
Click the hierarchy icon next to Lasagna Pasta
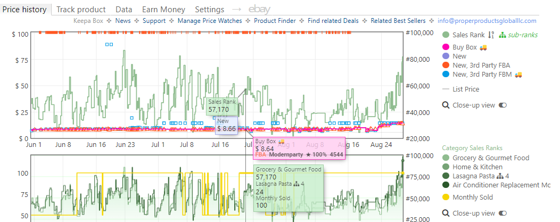coord(499,176)
